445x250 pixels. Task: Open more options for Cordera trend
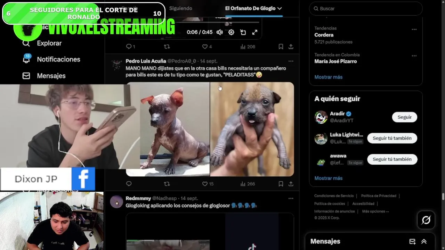[x=414, y=30]
